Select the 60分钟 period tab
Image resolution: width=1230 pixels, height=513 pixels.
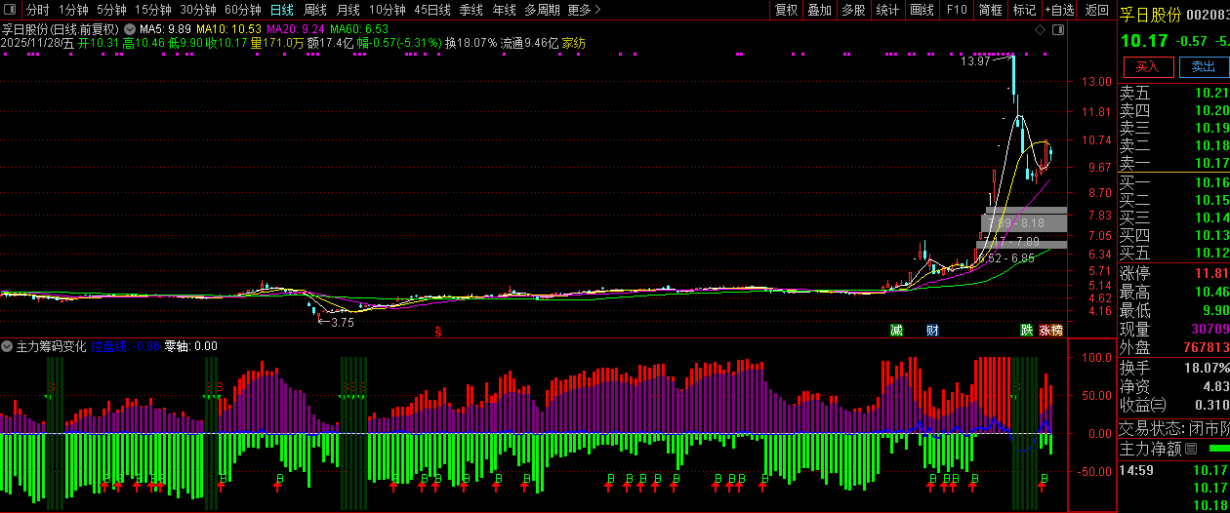[x=242, y=10]
